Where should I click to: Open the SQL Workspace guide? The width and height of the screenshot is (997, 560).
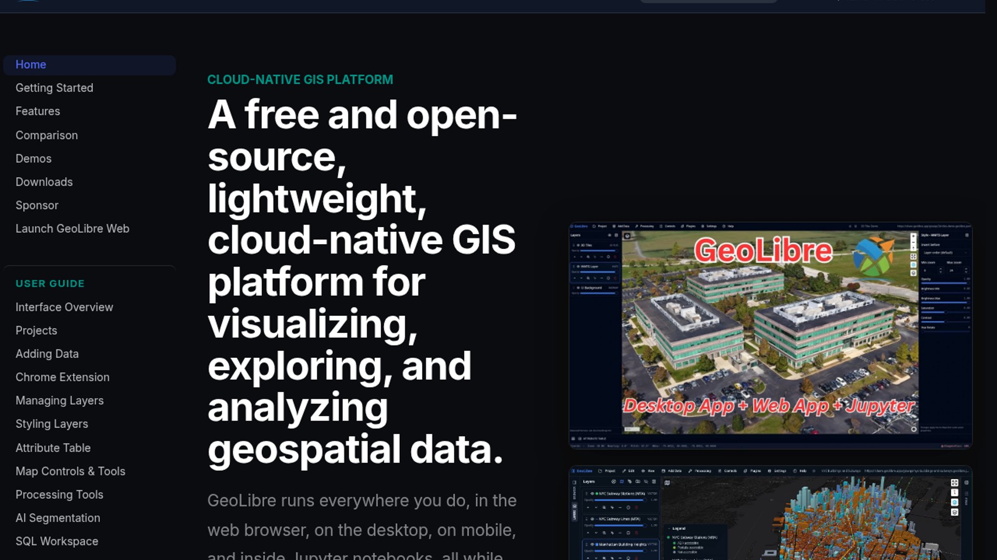[57, 541]
